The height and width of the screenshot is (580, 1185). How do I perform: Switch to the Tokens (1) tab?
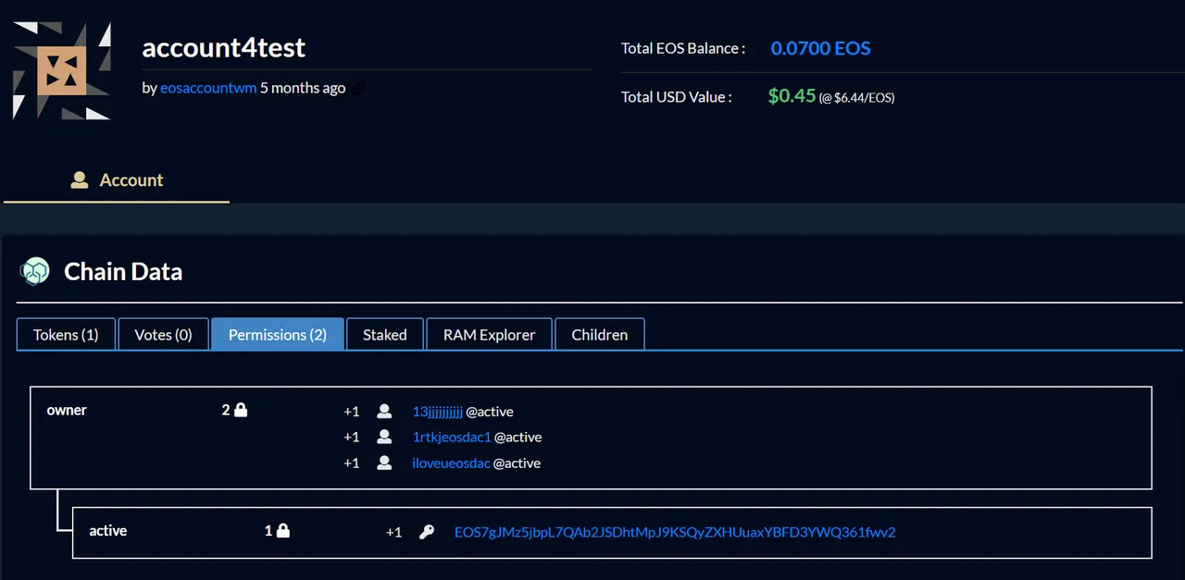[x=66, y=335]
